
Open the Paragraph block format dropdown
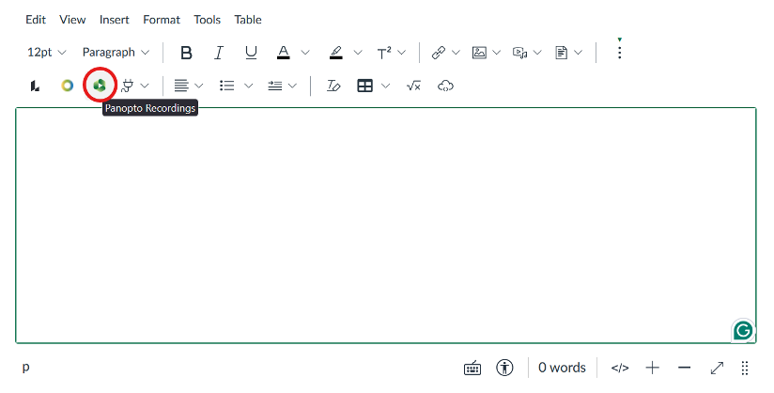(x=116, y=53)
